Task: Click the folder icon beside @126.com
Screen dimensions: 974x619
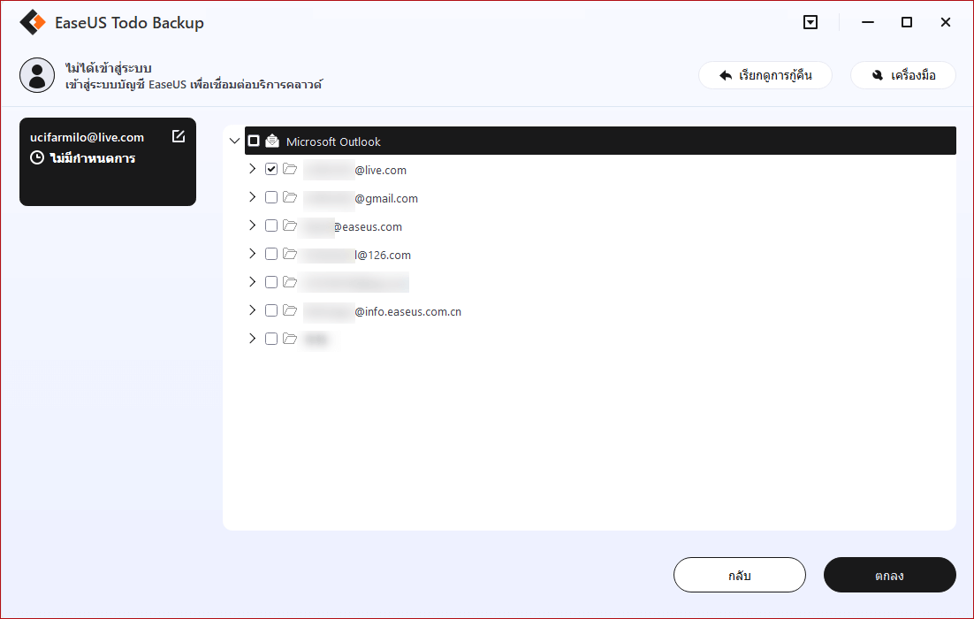Action: pos(290,254)
